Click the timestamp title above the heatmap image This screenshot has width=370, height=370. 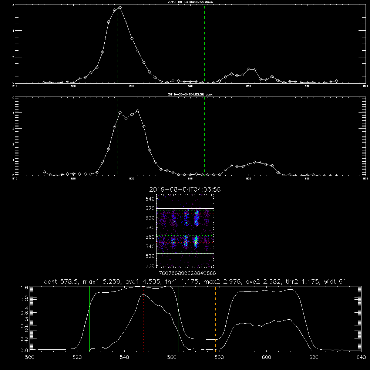pyautogui.click(x=185, y=189)
